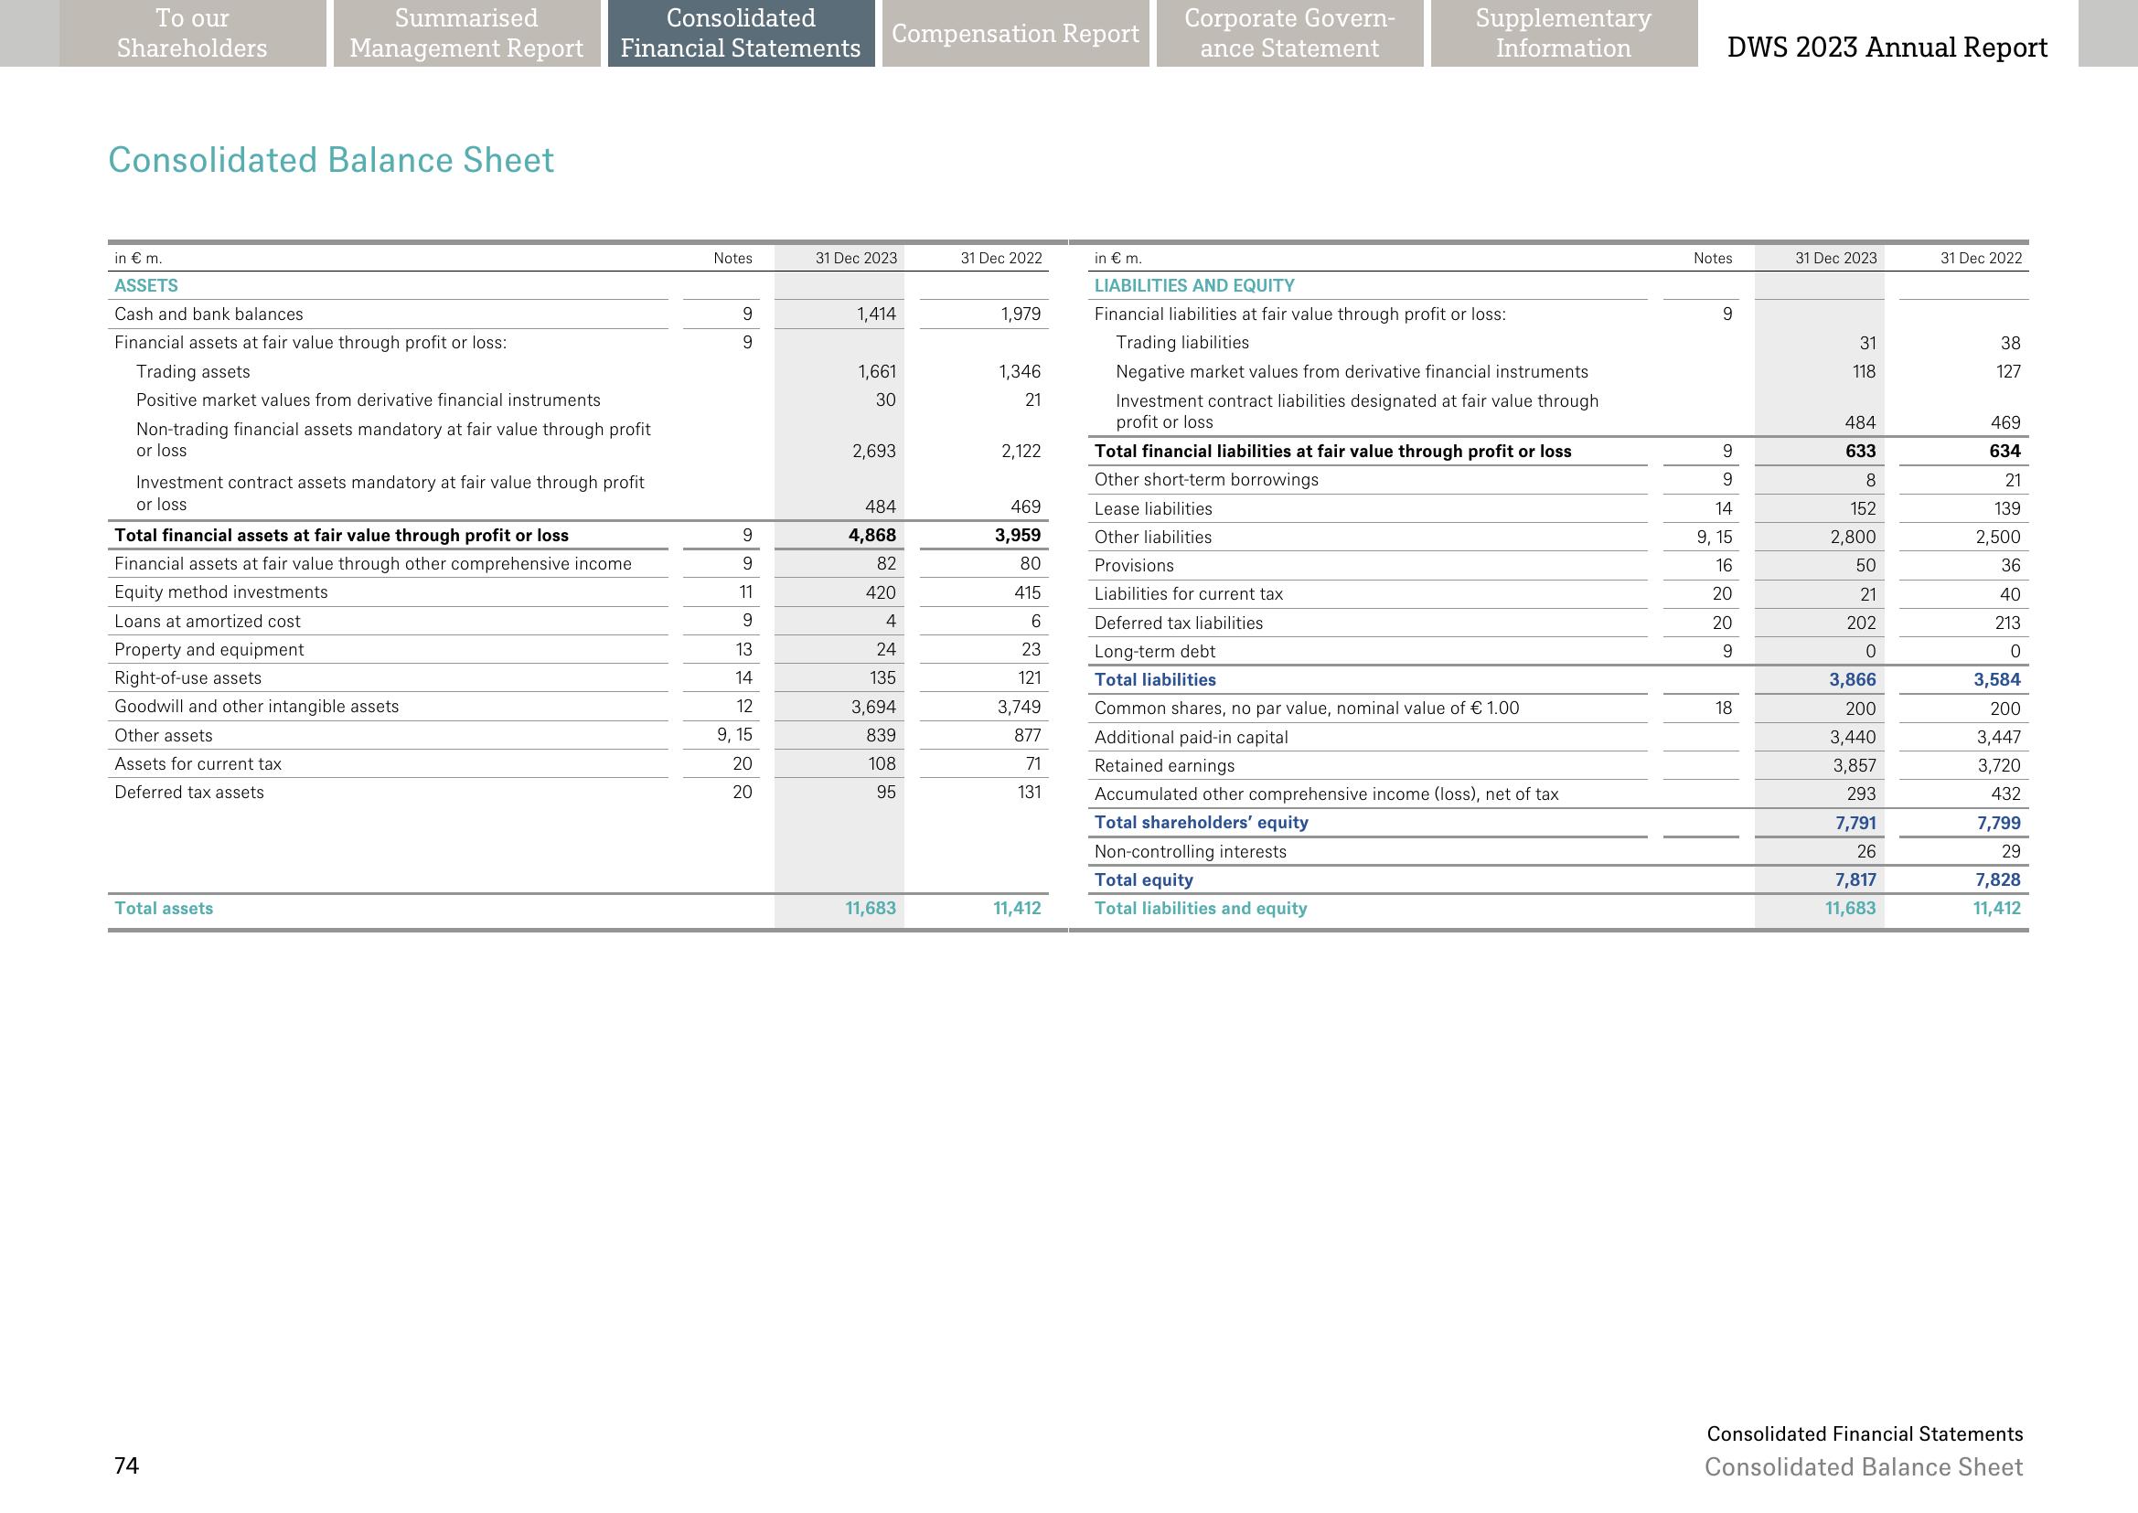Click the Cash and bank balances row label

coord(208,314)
